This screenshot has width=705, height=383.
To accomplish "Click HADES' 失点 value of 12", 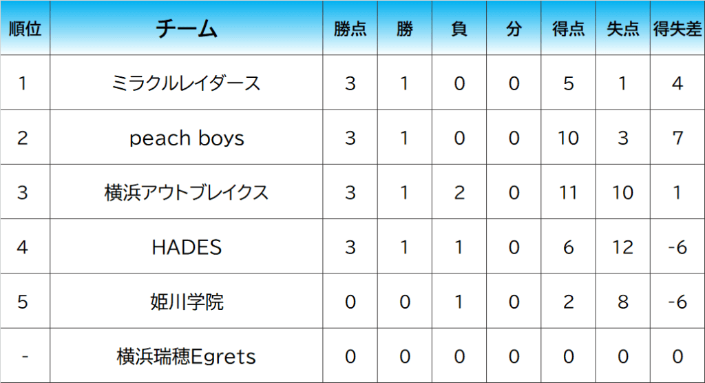I will pyautogui.click(x=623, y=247).
